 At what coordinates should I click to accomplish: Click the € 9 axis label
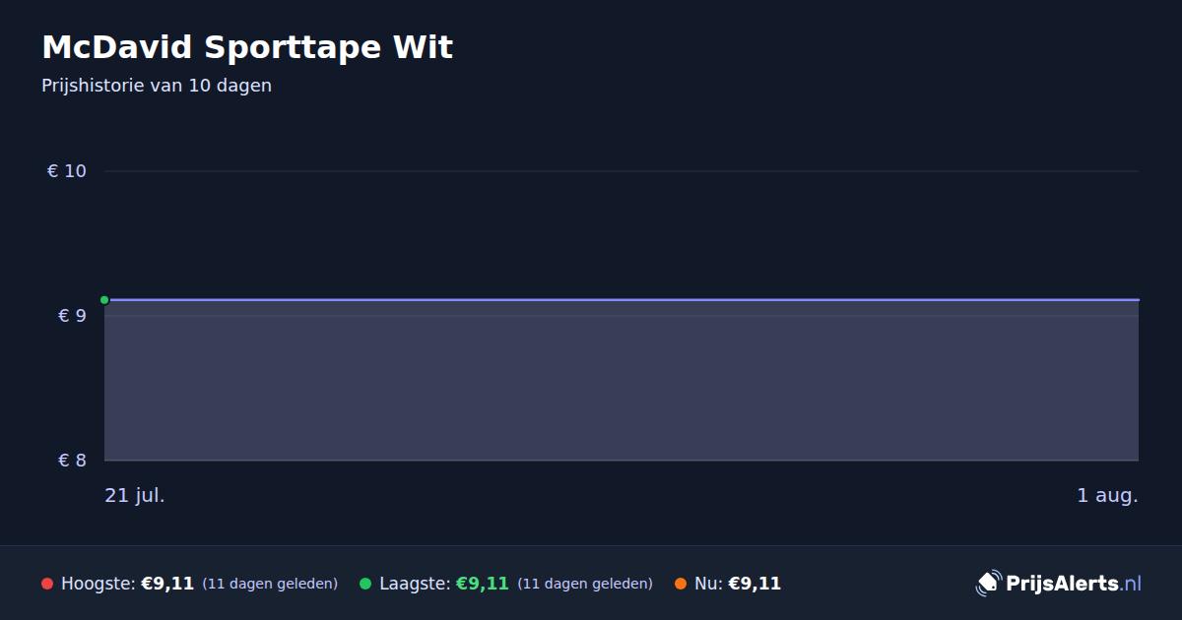click(x=73, y=316)
